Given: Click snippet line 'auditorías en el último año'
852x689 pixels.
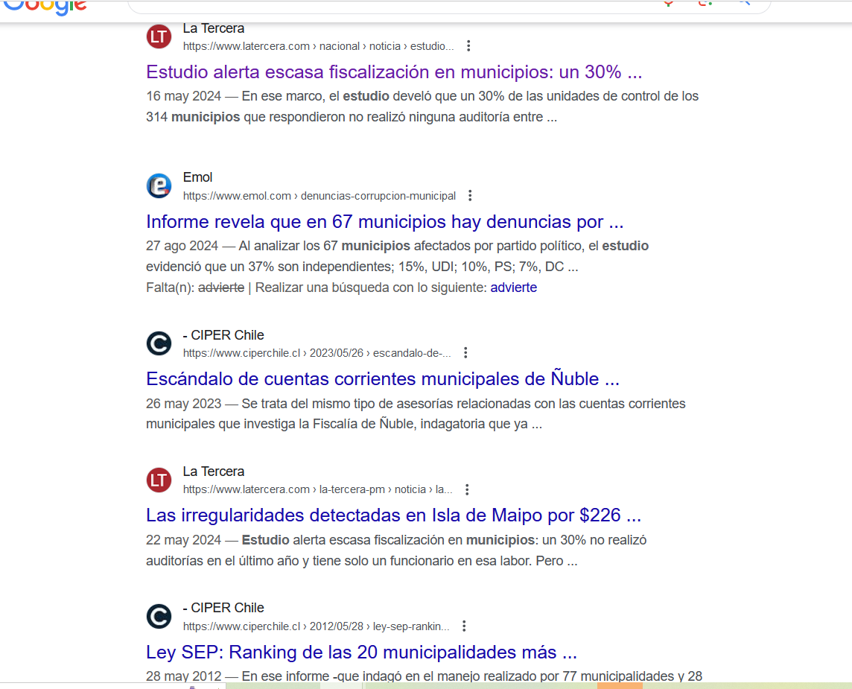Looking at the screenshot, I should coord(362,561).
